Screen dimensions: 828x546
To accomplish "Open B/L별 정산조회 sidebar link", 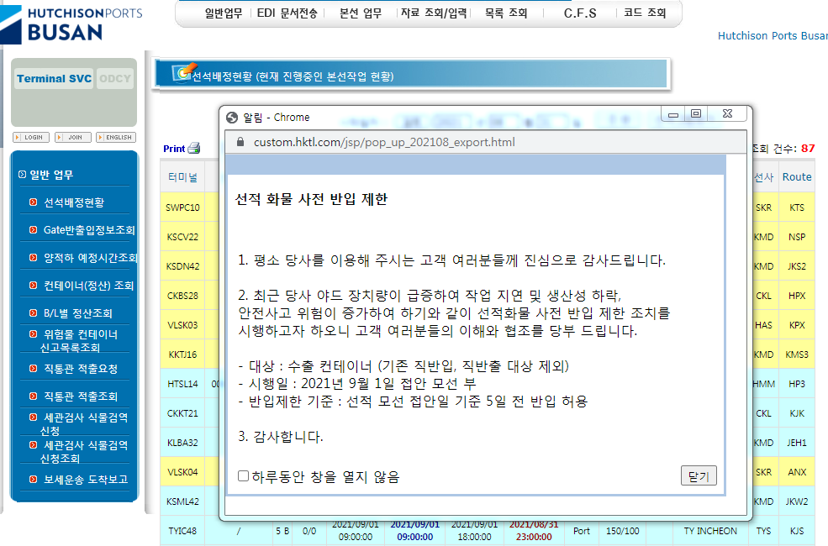I will pos(78,312).
